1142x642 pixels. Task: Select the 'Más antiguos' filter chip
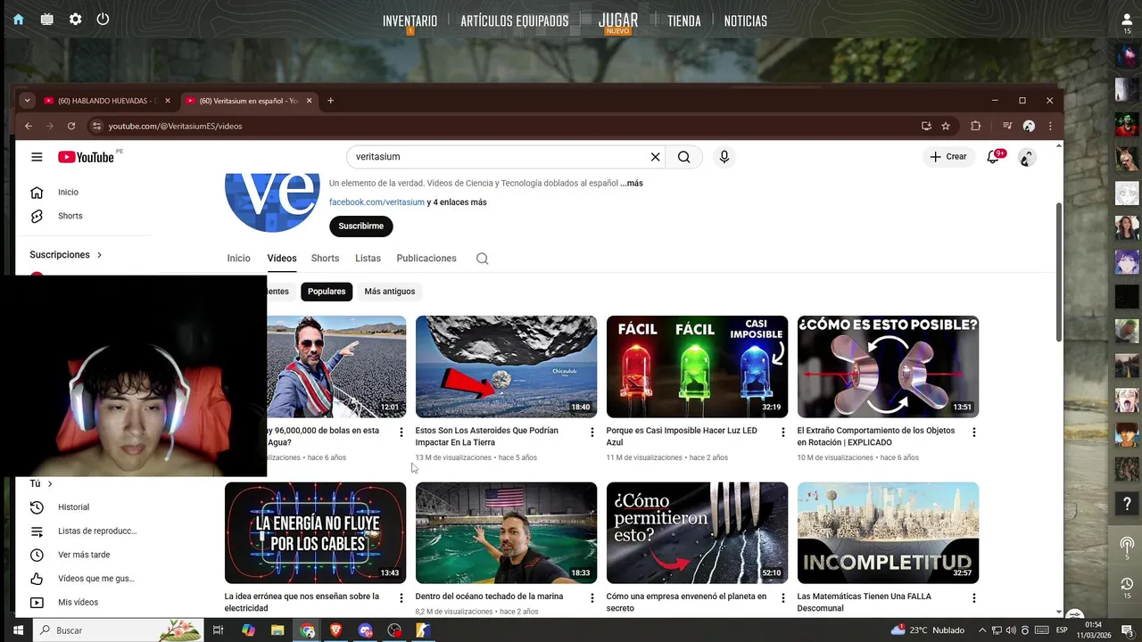[x=390, y=292]
